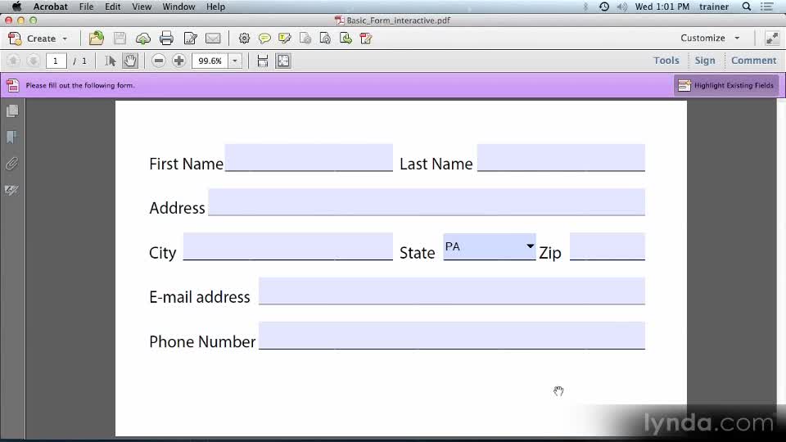Click the envelope email icon

click(x=213, y=38)
